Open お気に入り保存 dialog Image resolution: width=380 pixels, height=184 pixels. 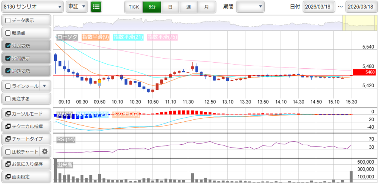(26, 164)
